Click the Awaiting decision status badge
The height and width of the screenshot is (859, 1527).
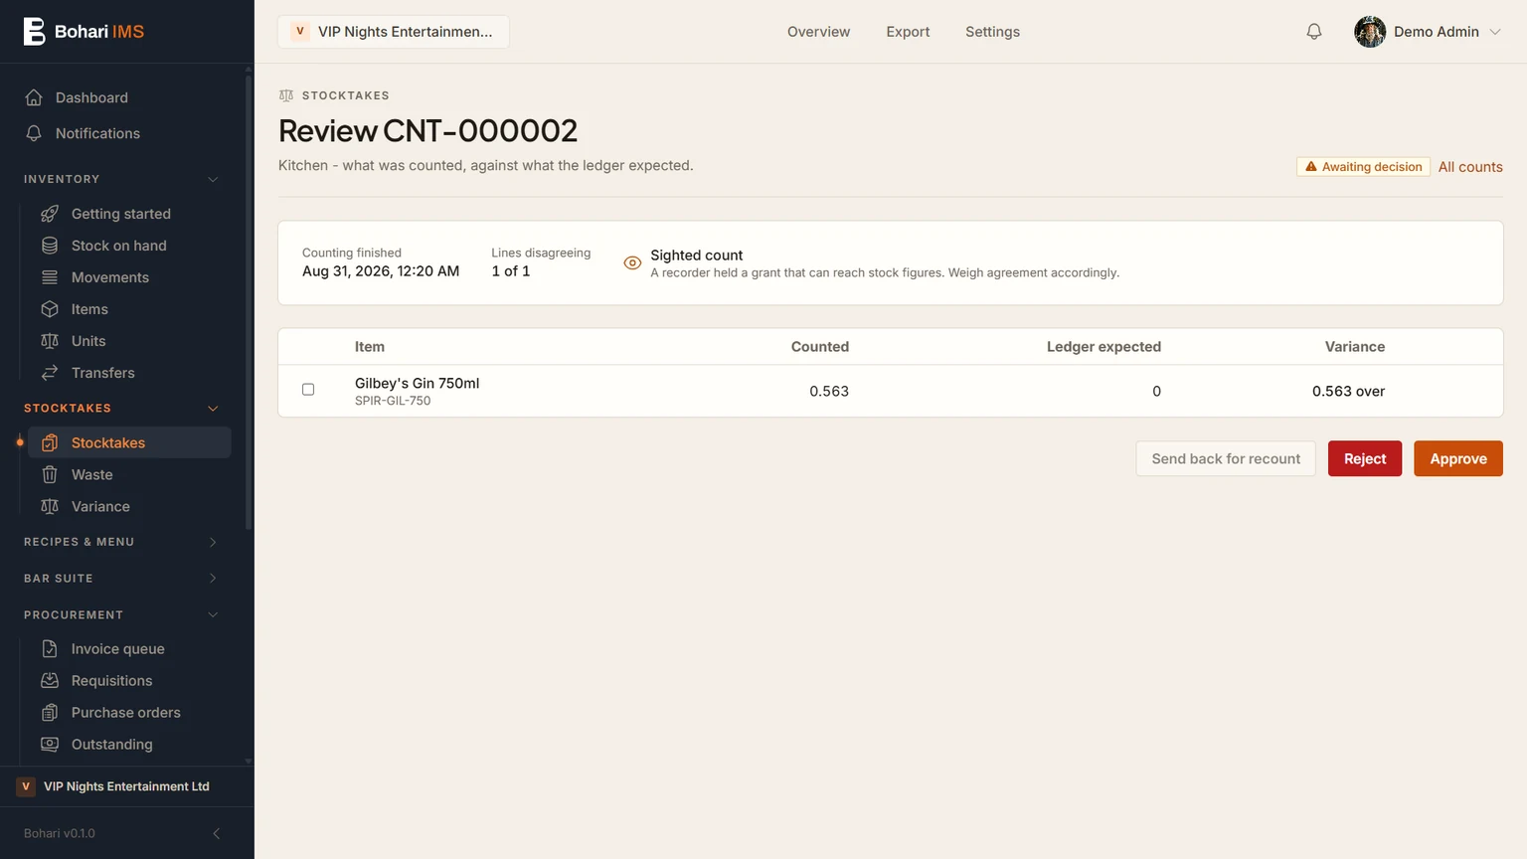(1363, 167)
